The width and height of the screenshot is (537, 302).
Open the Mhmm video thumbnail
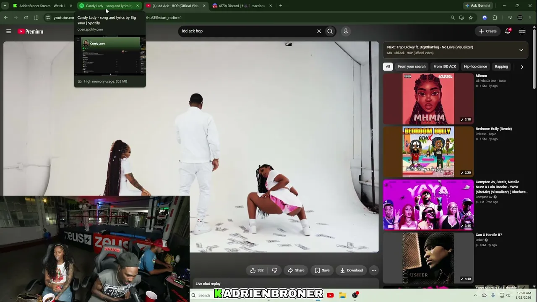pyautogui.click(x=428, y=99)
